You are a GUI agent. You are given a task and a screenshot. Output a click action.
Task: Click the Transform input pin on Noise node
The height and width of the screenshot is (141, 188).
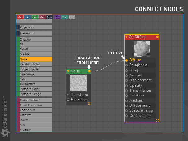pyautogui.click(x=68, y=95)
